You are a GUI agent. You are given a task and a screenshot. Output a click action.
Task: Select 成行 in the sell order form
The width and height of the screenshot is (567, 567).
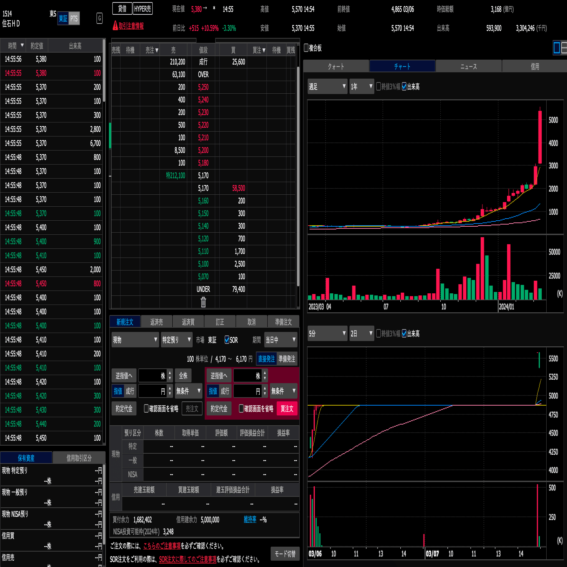(130, 391)
